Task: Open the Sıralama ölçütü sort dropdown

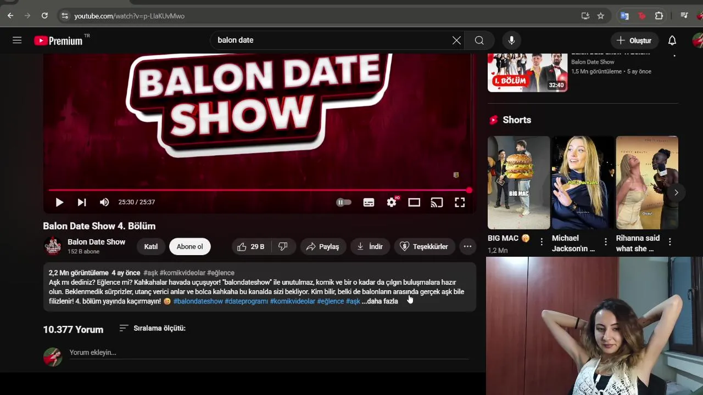Action: (153, 328)
